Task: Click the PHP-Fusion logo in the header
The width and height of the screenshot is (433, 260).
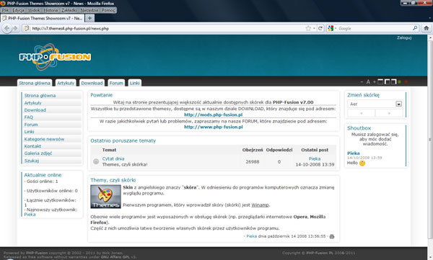Action: tap(55, 56)
